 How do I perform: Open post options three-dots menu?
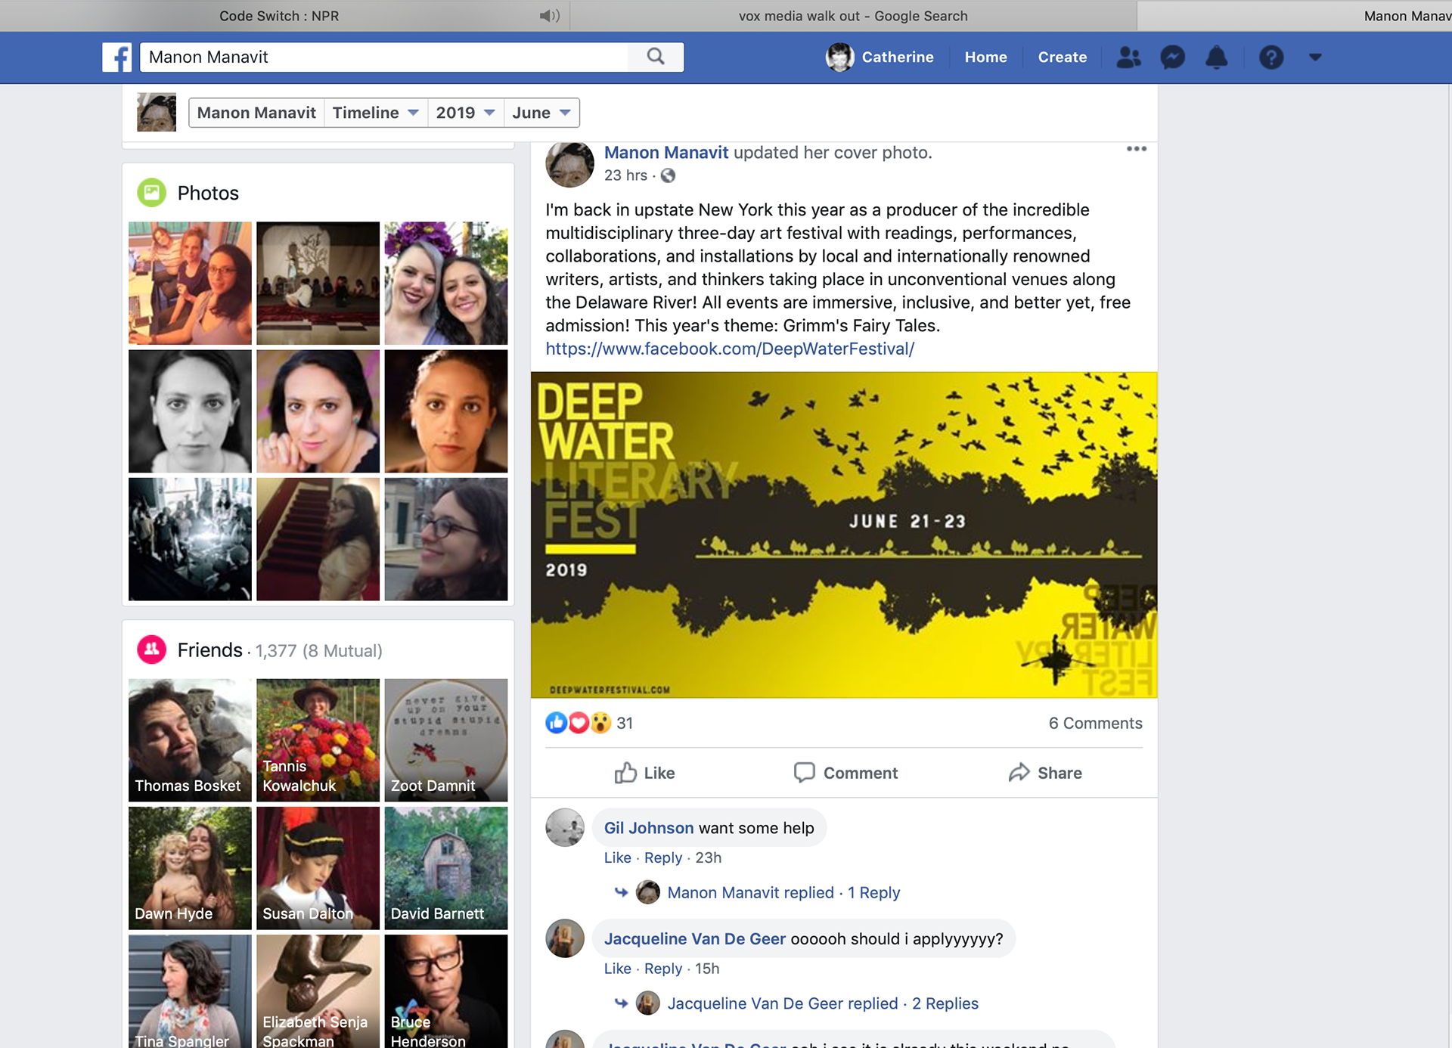coord(1136,149)
